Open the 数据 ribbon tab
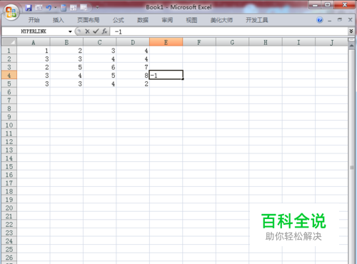357x264 pixels. 143,20
